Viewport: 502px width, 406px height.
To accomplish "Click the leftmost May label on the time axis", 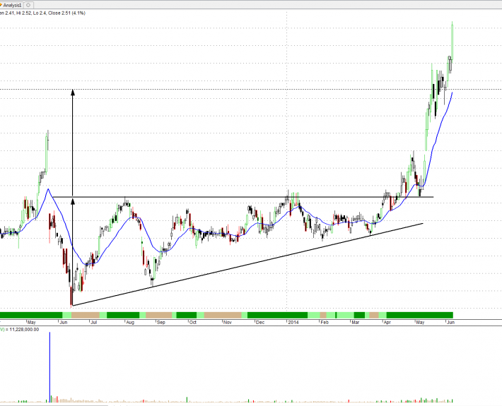I will point(30,322).
